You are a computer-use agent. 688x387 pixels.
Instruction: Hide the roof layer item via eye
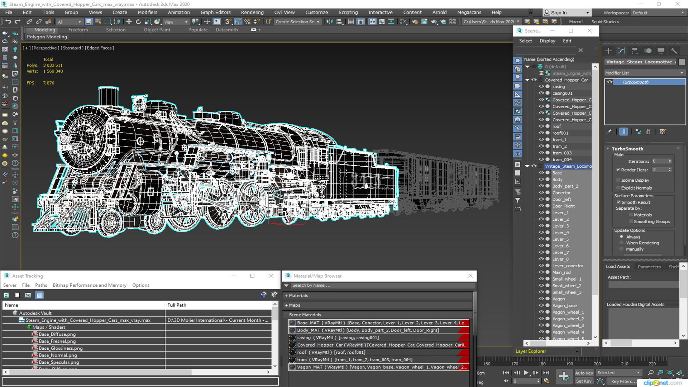point(541,126)
